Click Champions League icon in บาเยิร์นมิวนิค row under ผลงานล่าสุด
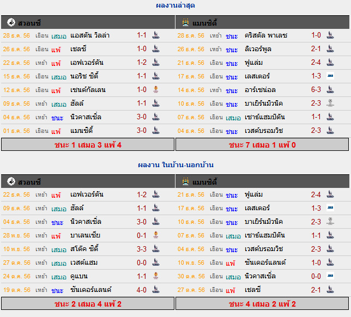351x317 pixels. 330,103
